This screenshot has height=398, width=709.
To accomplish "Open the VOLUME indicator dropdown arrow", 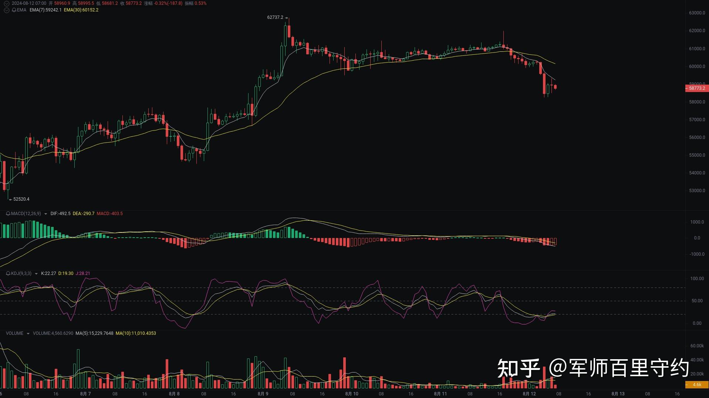I will pyautogui.click(x=28, y=334).
